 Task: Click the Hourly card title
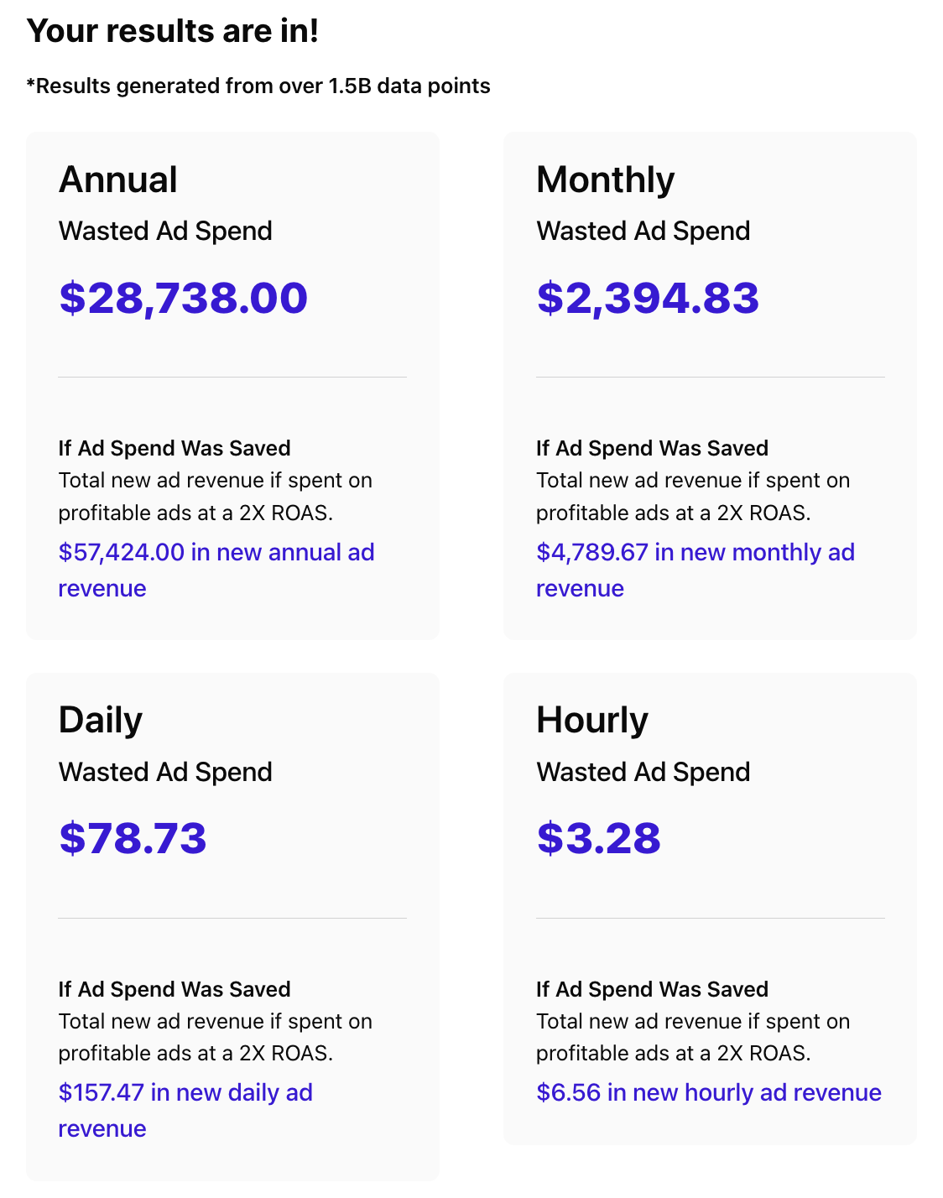[592, 721]
